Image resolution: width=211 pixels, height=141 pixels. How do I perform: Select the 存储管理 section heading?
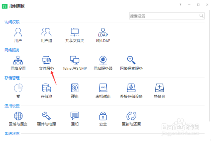click(x=12, y=78)
